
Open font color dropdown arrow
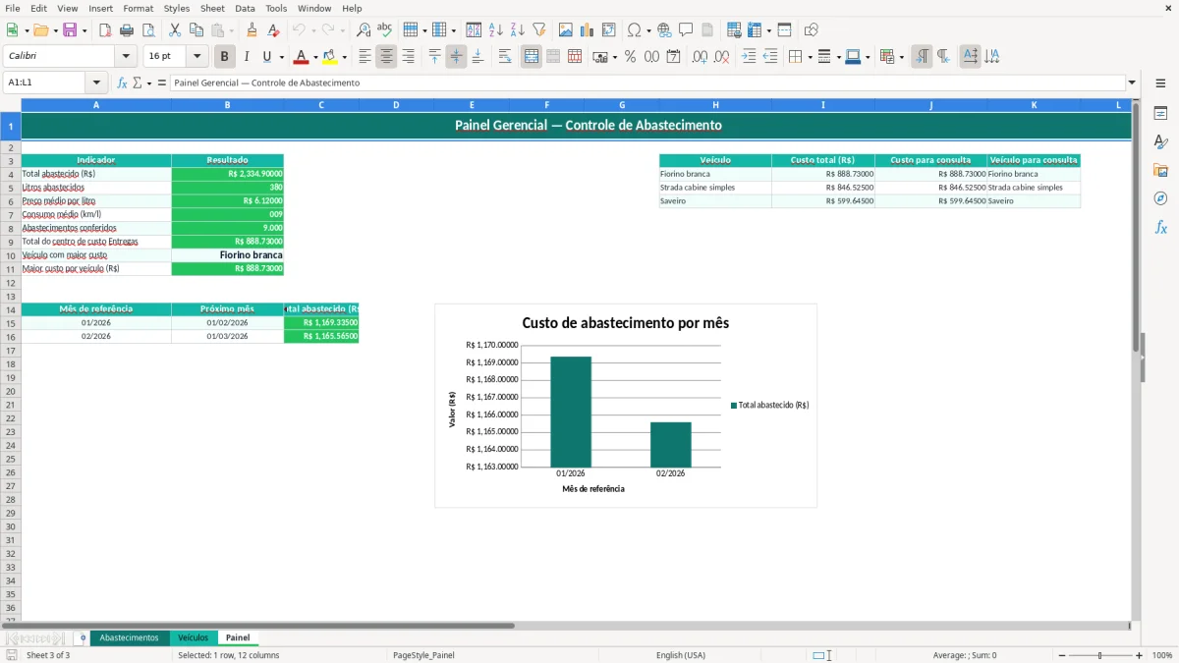tap(314, 57)
